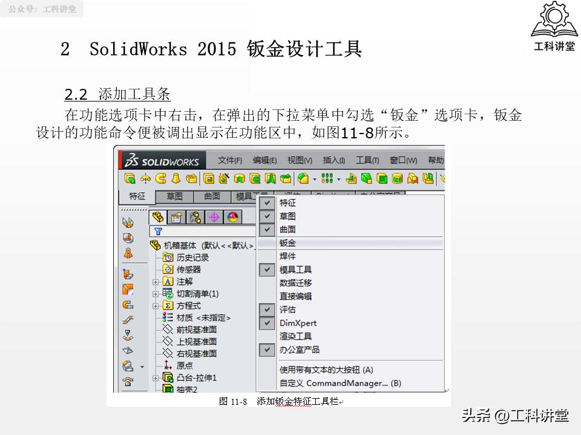581x435 pixels.
Task: Expand the 注解 tree node
Action: point(156,282)
